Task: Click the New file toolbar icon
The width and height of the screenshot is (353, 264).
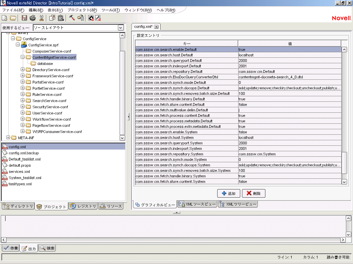Action: (4, 18)
